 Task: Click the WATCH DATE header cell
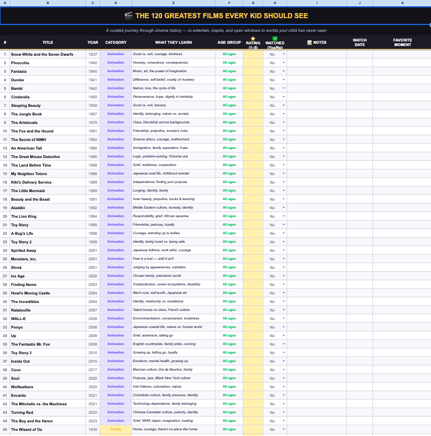pos(359,42)
